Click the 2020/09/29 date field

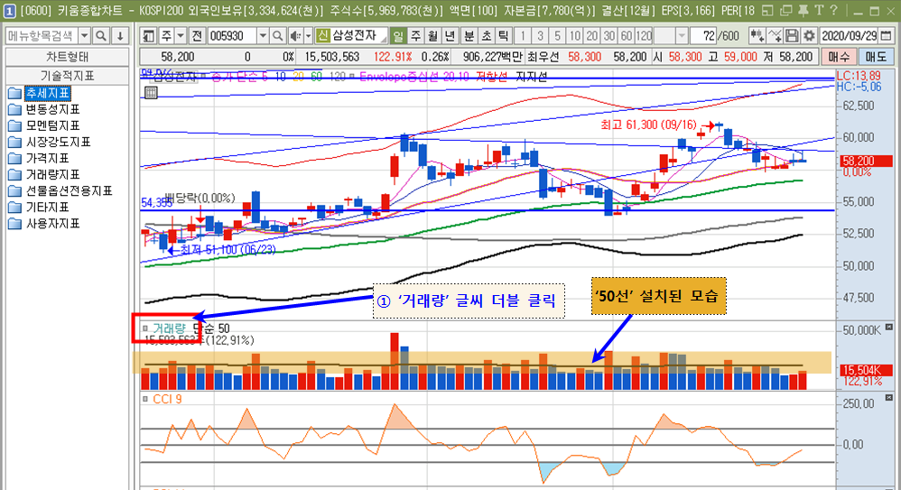(850, 36)
